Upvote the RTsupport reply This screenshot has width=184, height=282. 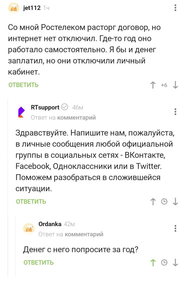point(153,201)
